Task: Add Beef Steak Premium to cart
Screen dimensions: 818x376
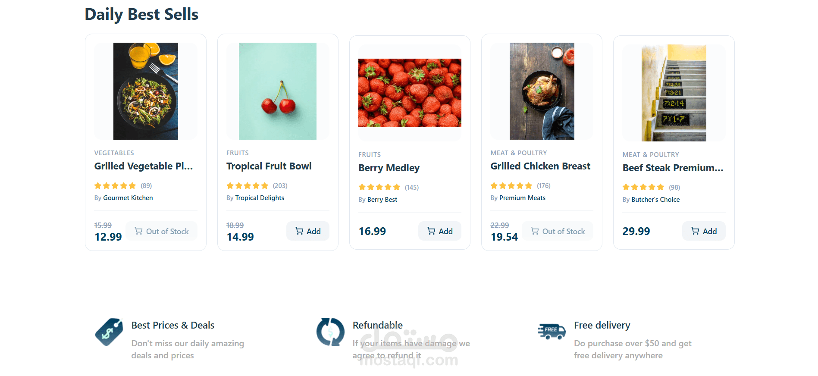Action: coord(704,231)
